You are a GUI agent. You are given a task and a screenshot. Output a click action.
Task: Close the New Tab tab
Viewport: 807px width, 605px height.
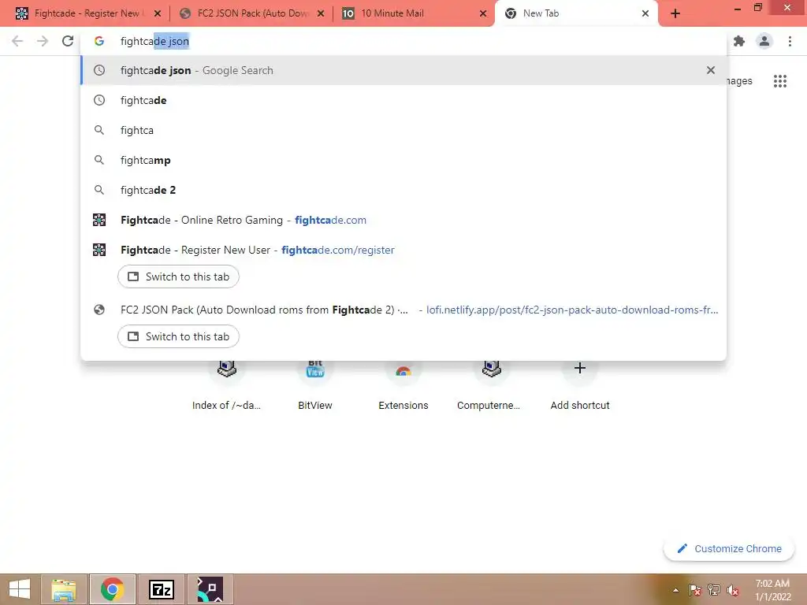pyautogui.click(x=645, y=14)
